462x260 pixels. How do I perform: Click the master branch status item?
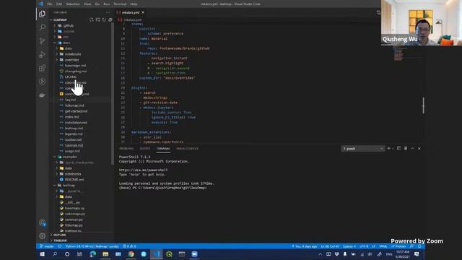pos(48,246)
